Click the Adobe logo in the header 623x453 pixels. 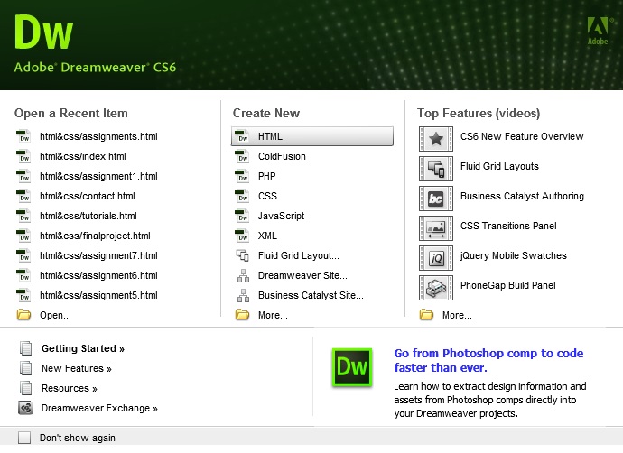point(598,31)
